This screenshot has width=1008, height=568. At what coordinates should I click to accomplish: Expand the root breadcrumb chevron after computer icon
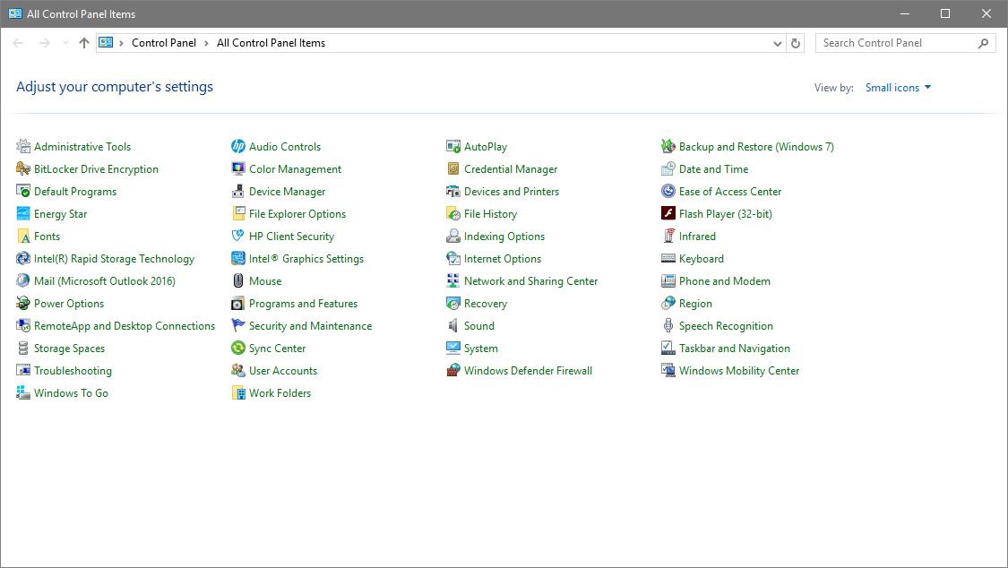tap(121, 43)
